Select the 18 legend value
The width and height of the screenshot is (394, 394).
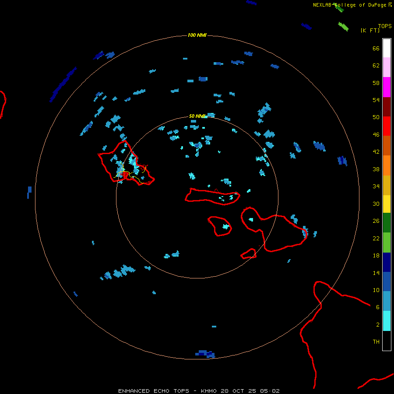[376, 255]
